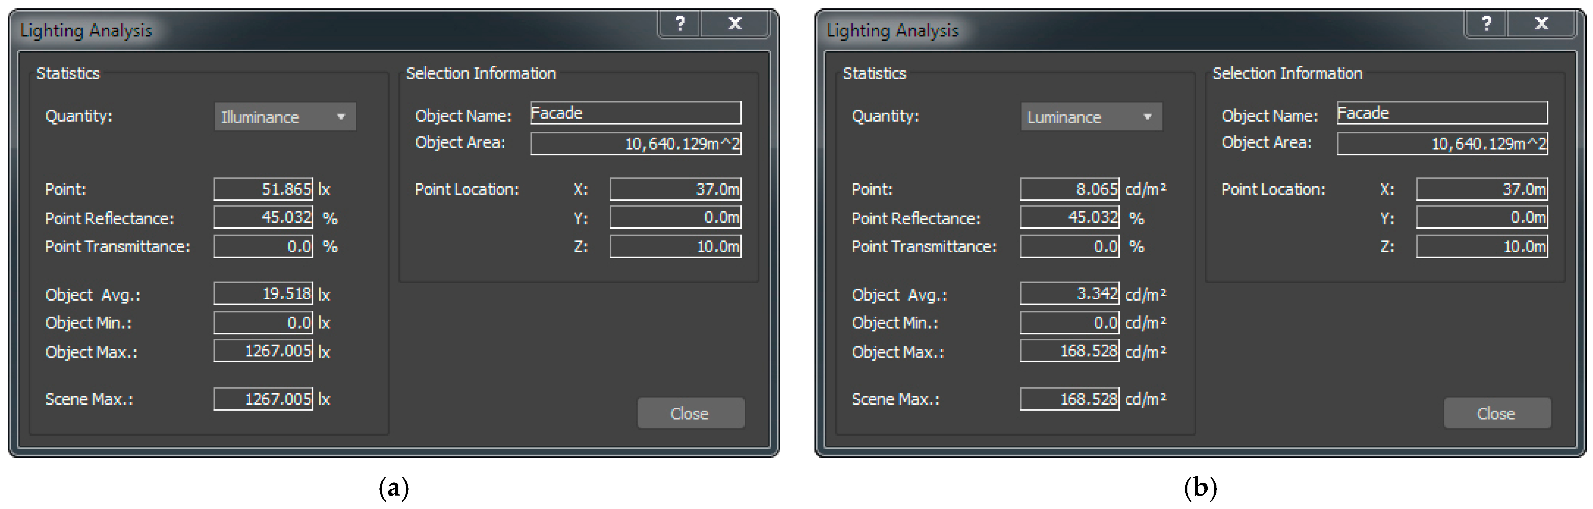Click Object Avg. field showing 3.342
This screenshot has width=1593, height=509.
[1069, 294]
